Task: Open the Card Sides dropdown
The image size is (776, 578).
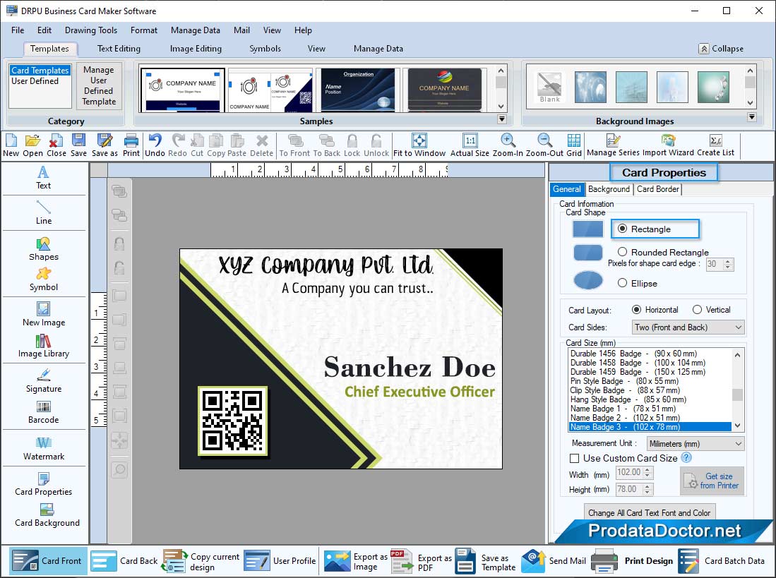Action: 688,327
